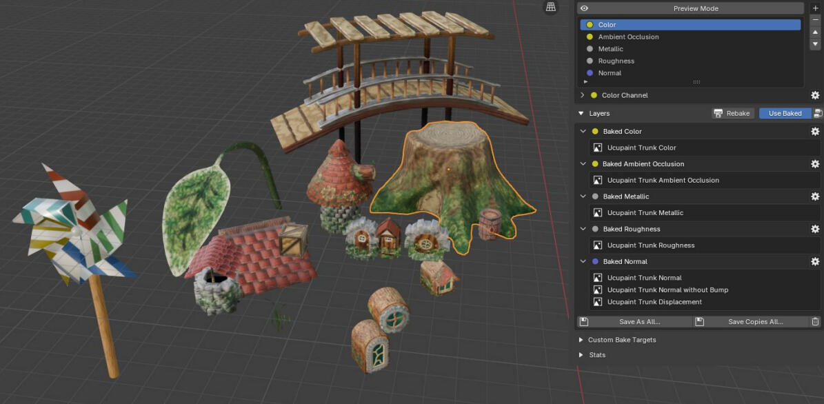Select the Roughness channel in list
Viewport: 824px width, 404px height.
tap(616, 61)
